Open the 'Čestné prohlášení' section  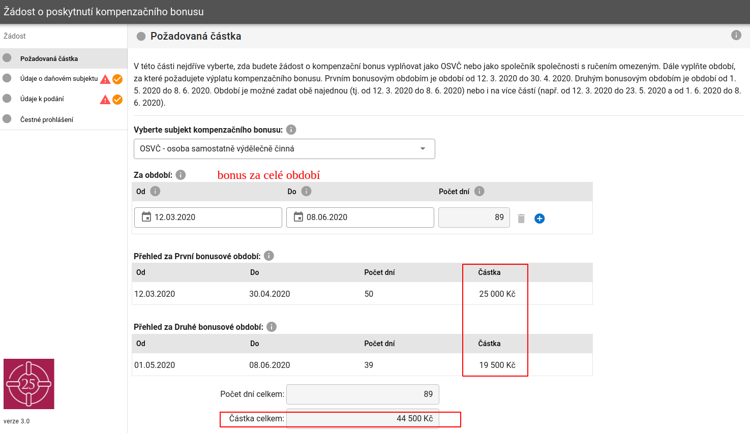[x=47, y=119]
